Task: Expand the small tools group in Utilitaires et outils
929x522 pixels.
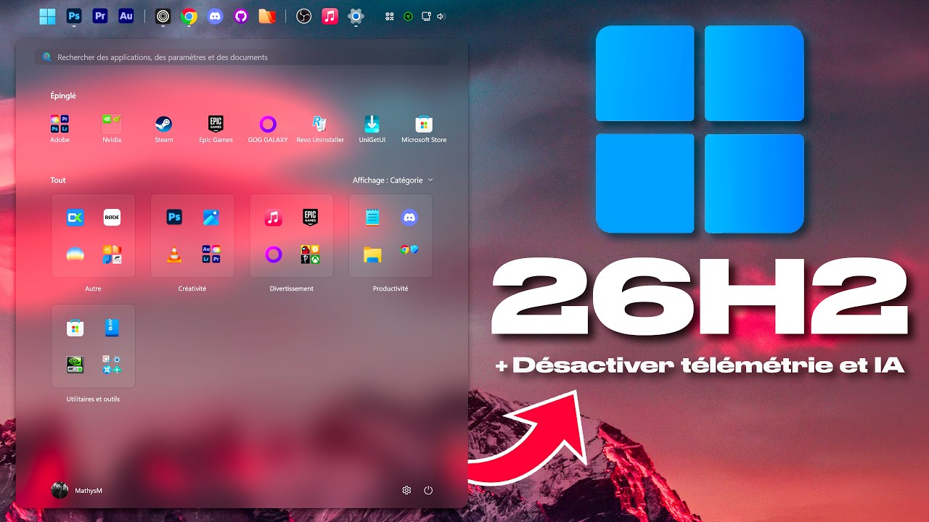Action: coord(112,365)
